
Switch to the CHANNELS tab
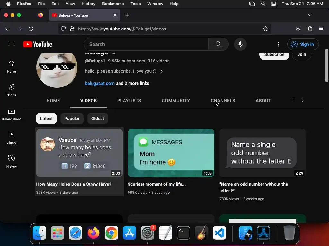pos(223,101)
